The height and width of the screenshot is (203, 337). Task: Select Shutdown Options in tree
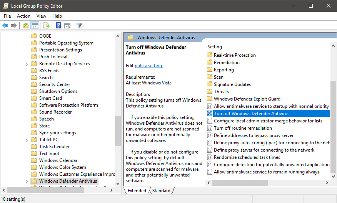[58, 91]
